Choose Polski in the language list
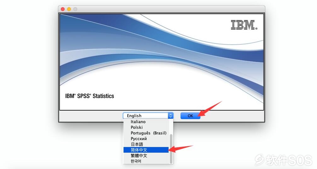The width and height of the screenshot is (317, 169). 146,127
